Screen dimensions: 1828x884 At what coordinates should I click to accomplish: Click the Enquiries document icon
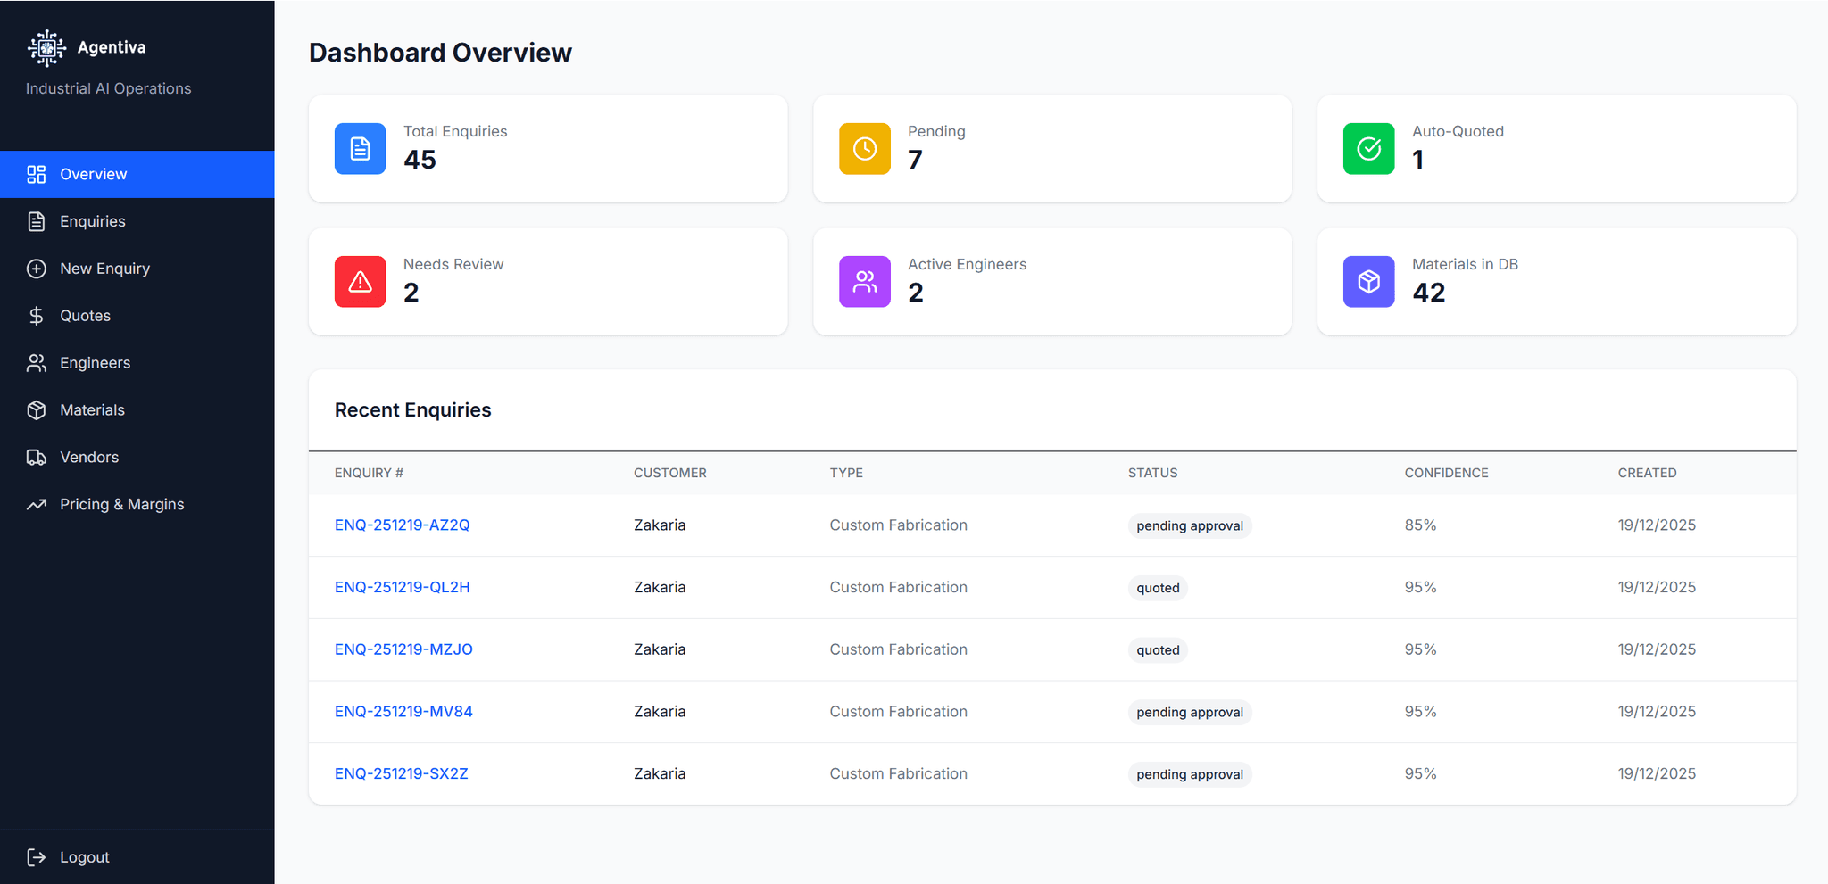36,221
